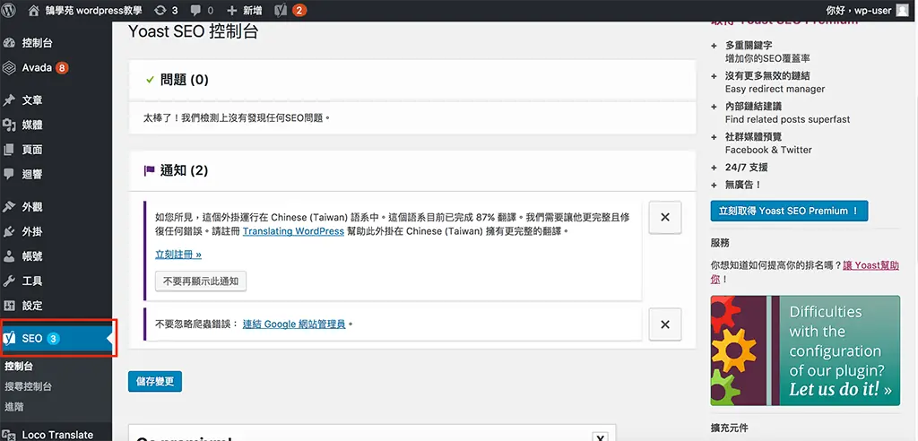Open the Yoast icon in top admin bar
Image resolution: width=918 pixels, height=441 pixels.
281,11
